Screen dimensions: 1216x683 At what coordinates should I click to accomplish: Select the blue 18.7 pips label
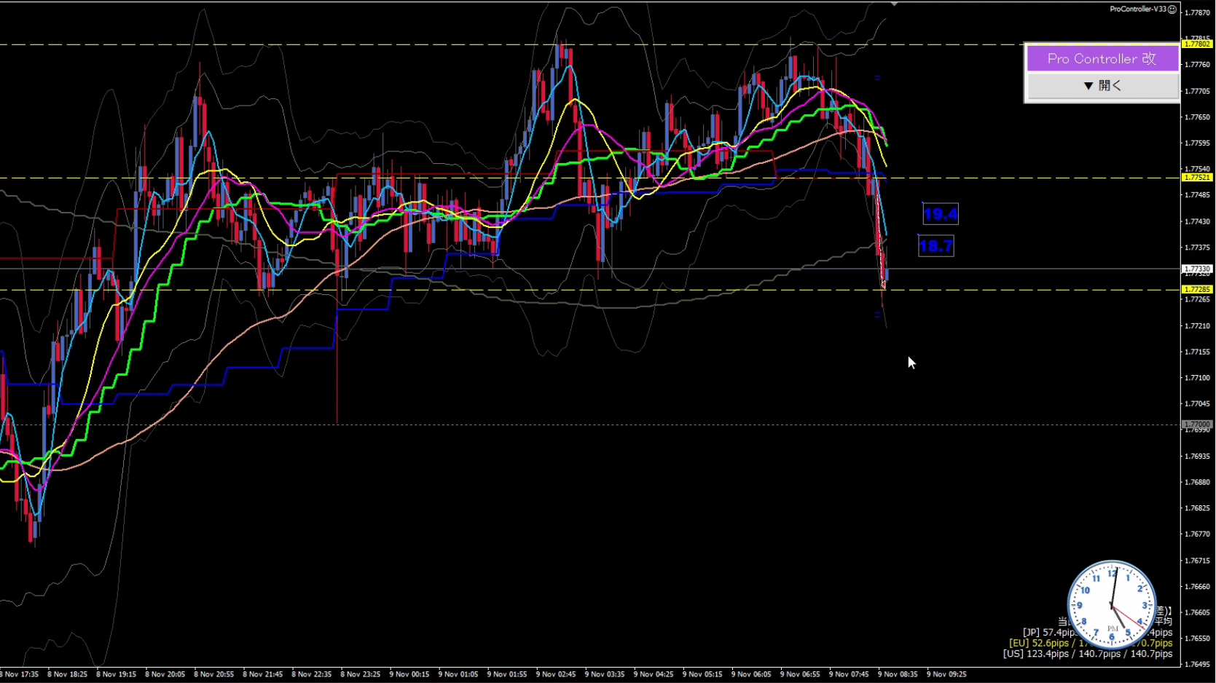click(x=935, y=246)
